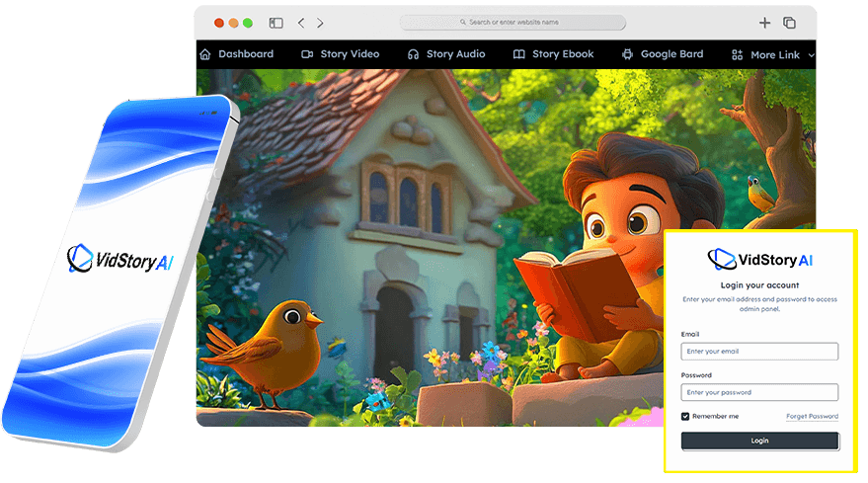Open the Story Video menu item
The height and width of the screenshot is (483, 868).
(x=341, y=54)
